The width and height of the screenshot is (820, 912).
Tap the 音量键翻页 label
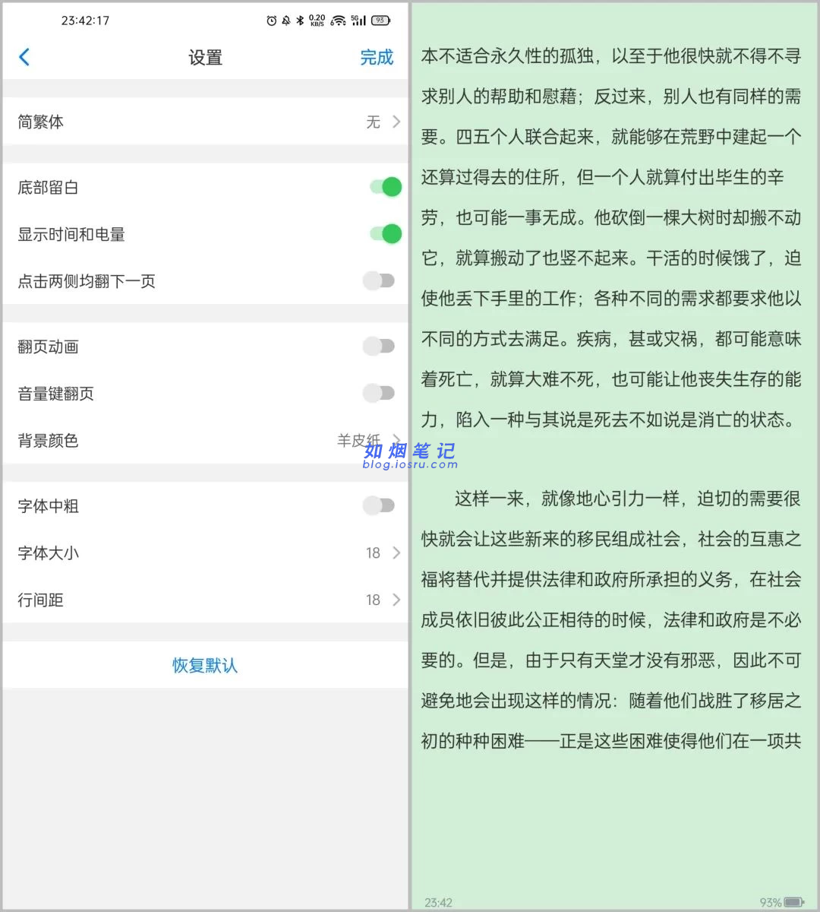point(56,394)
